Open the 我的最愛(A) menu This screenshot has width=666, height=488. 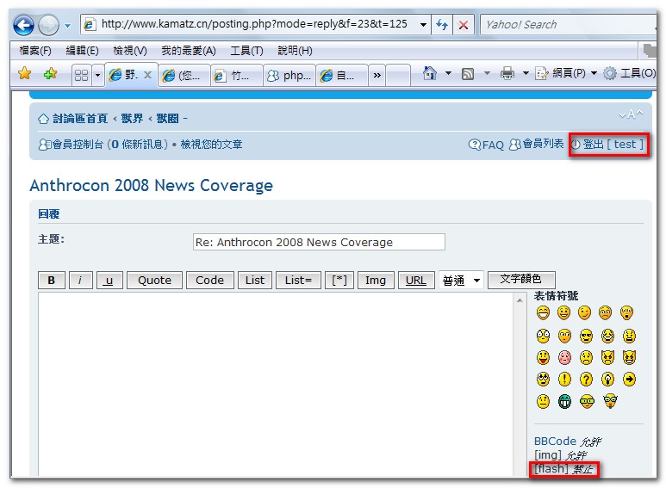pyautogui.click(x=188, y=51)
